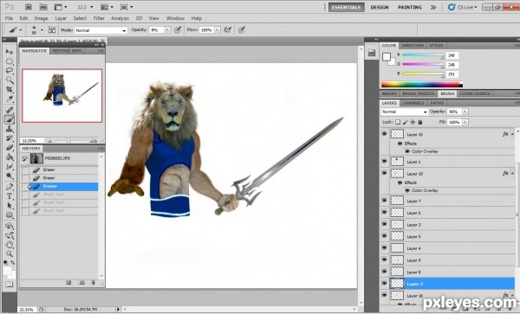
Task: Toggle Color Overlay effect visibility under Layer 10
Action: (x=407, y=190)
